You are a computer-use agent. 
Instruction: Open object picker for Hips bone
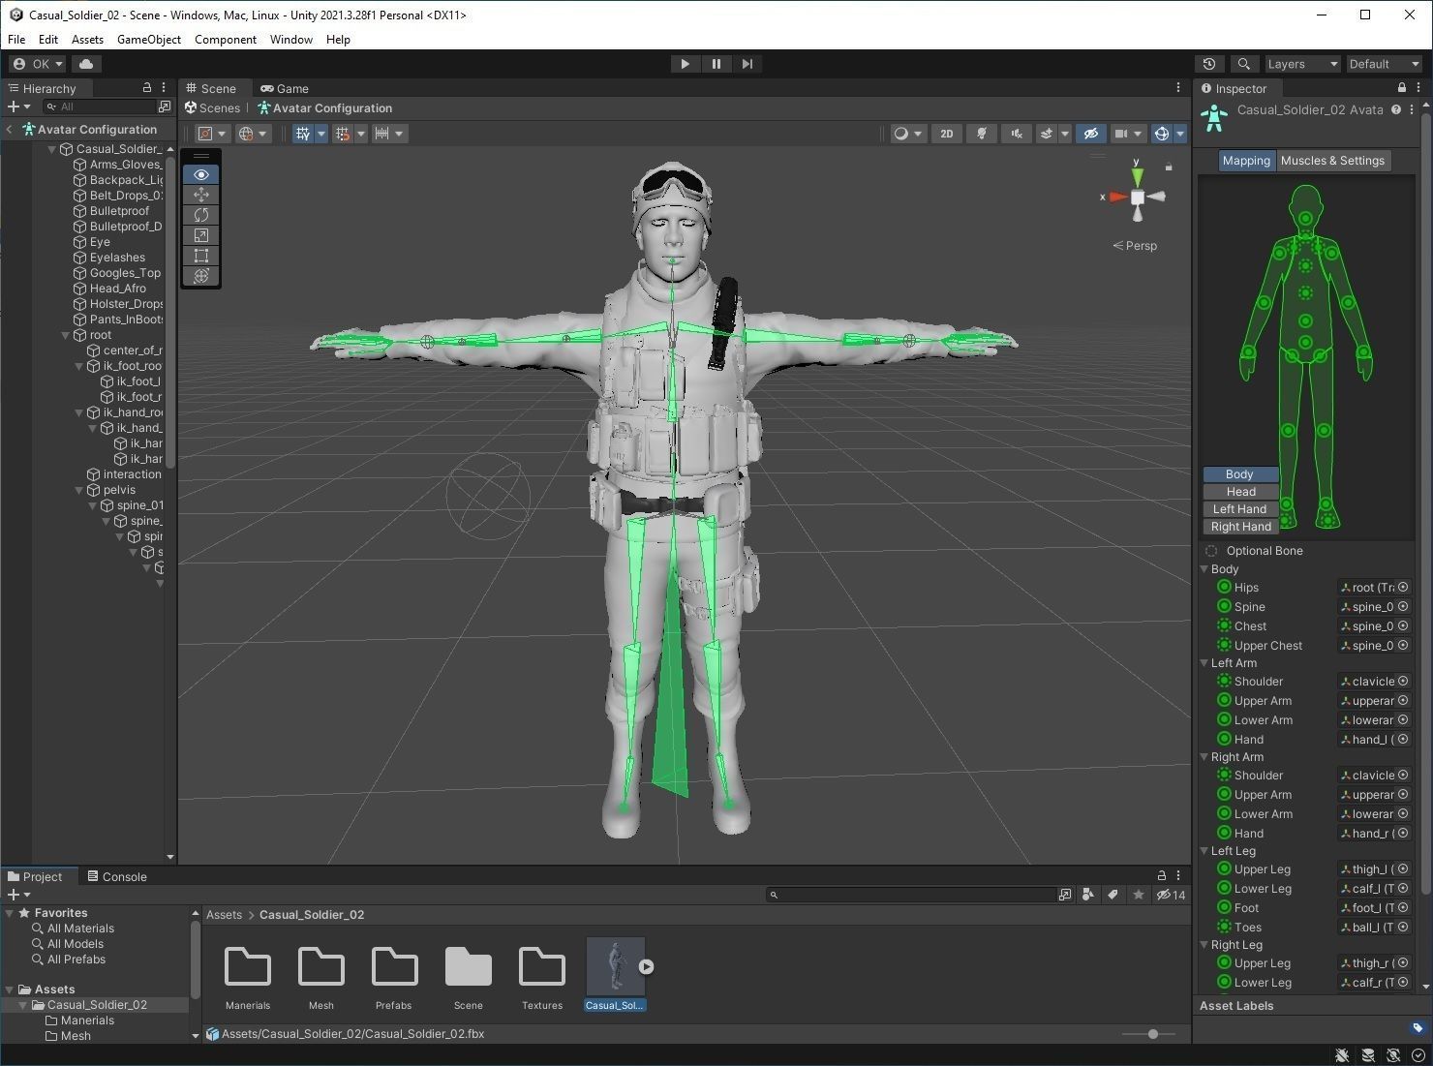coord(1403,588)
